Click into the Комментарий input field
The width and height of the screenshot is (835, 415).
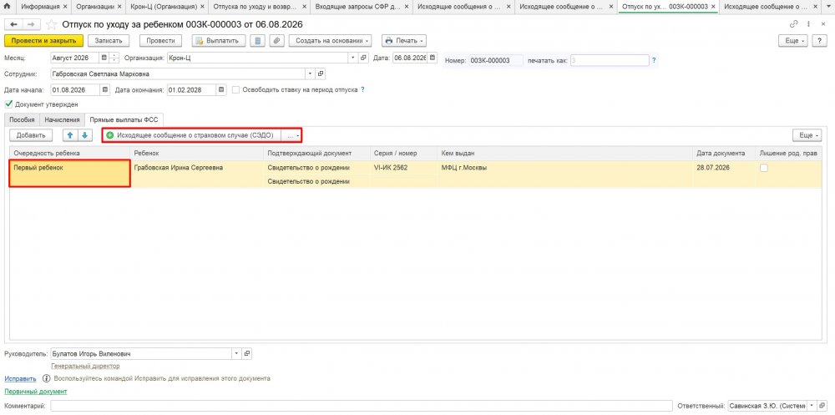point(359,406)
